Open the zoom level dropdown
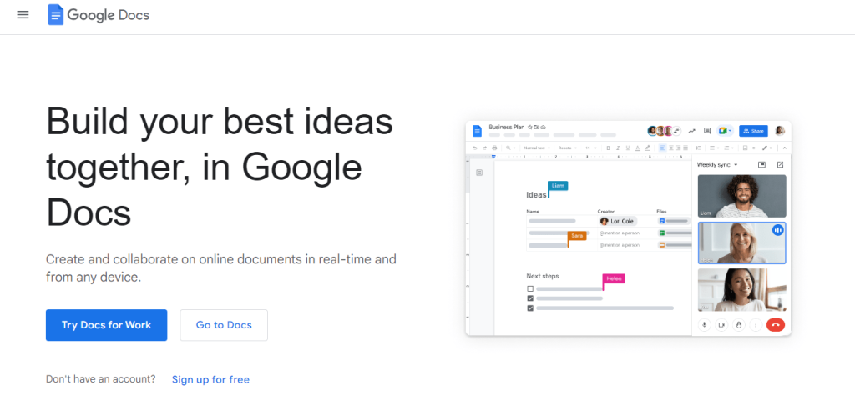The height and width of the screenshot is (406, 855). 511,148
